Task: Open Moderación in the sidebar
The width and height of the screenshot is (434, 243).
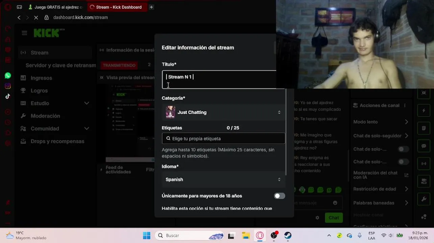Action: click(45, 116)
